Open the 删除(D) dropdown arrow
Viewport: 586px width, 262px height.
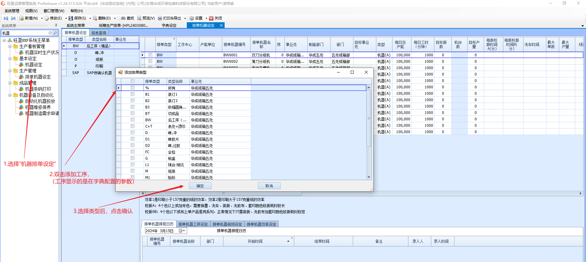coord(115,18)
